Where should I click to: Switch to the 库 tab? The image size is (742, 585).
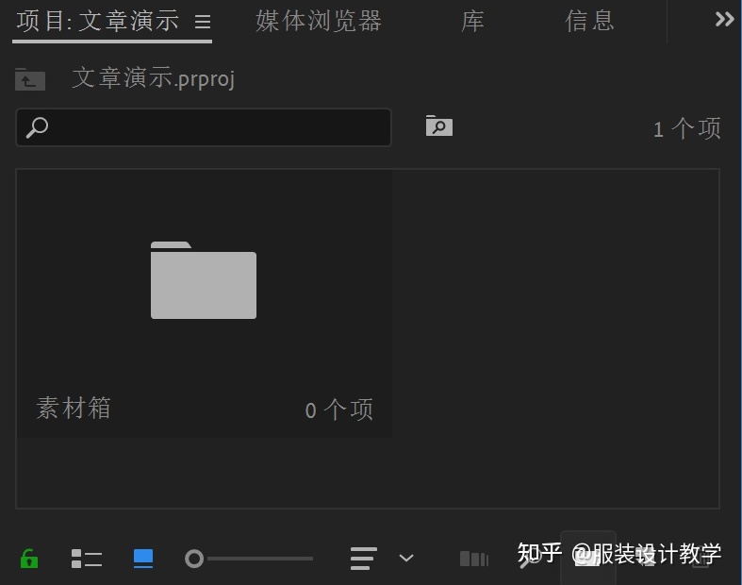tap(472, 22)
